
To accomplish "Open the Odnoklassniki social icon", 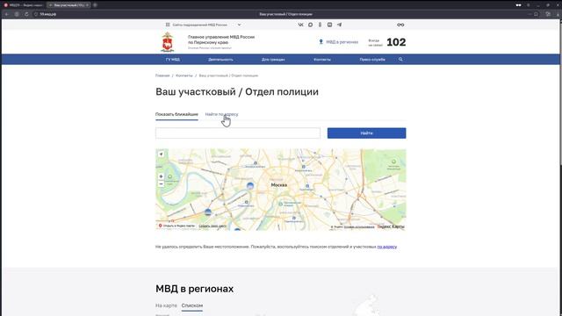I will (320, 25).
